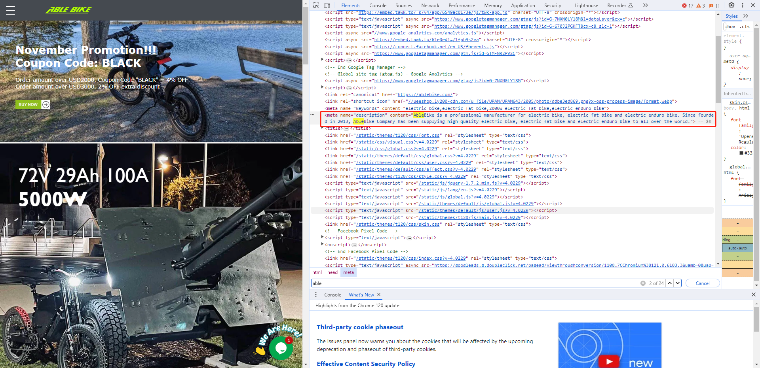Click the Cancel search button

point(702,283)
